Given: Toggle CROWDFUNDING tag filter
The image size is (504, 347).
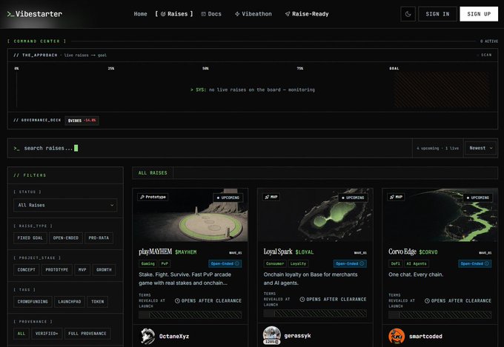Looking at the screenshot, I should pos(33,301).
